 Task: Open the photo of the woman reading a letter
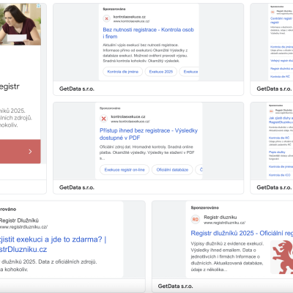(21, 24)
